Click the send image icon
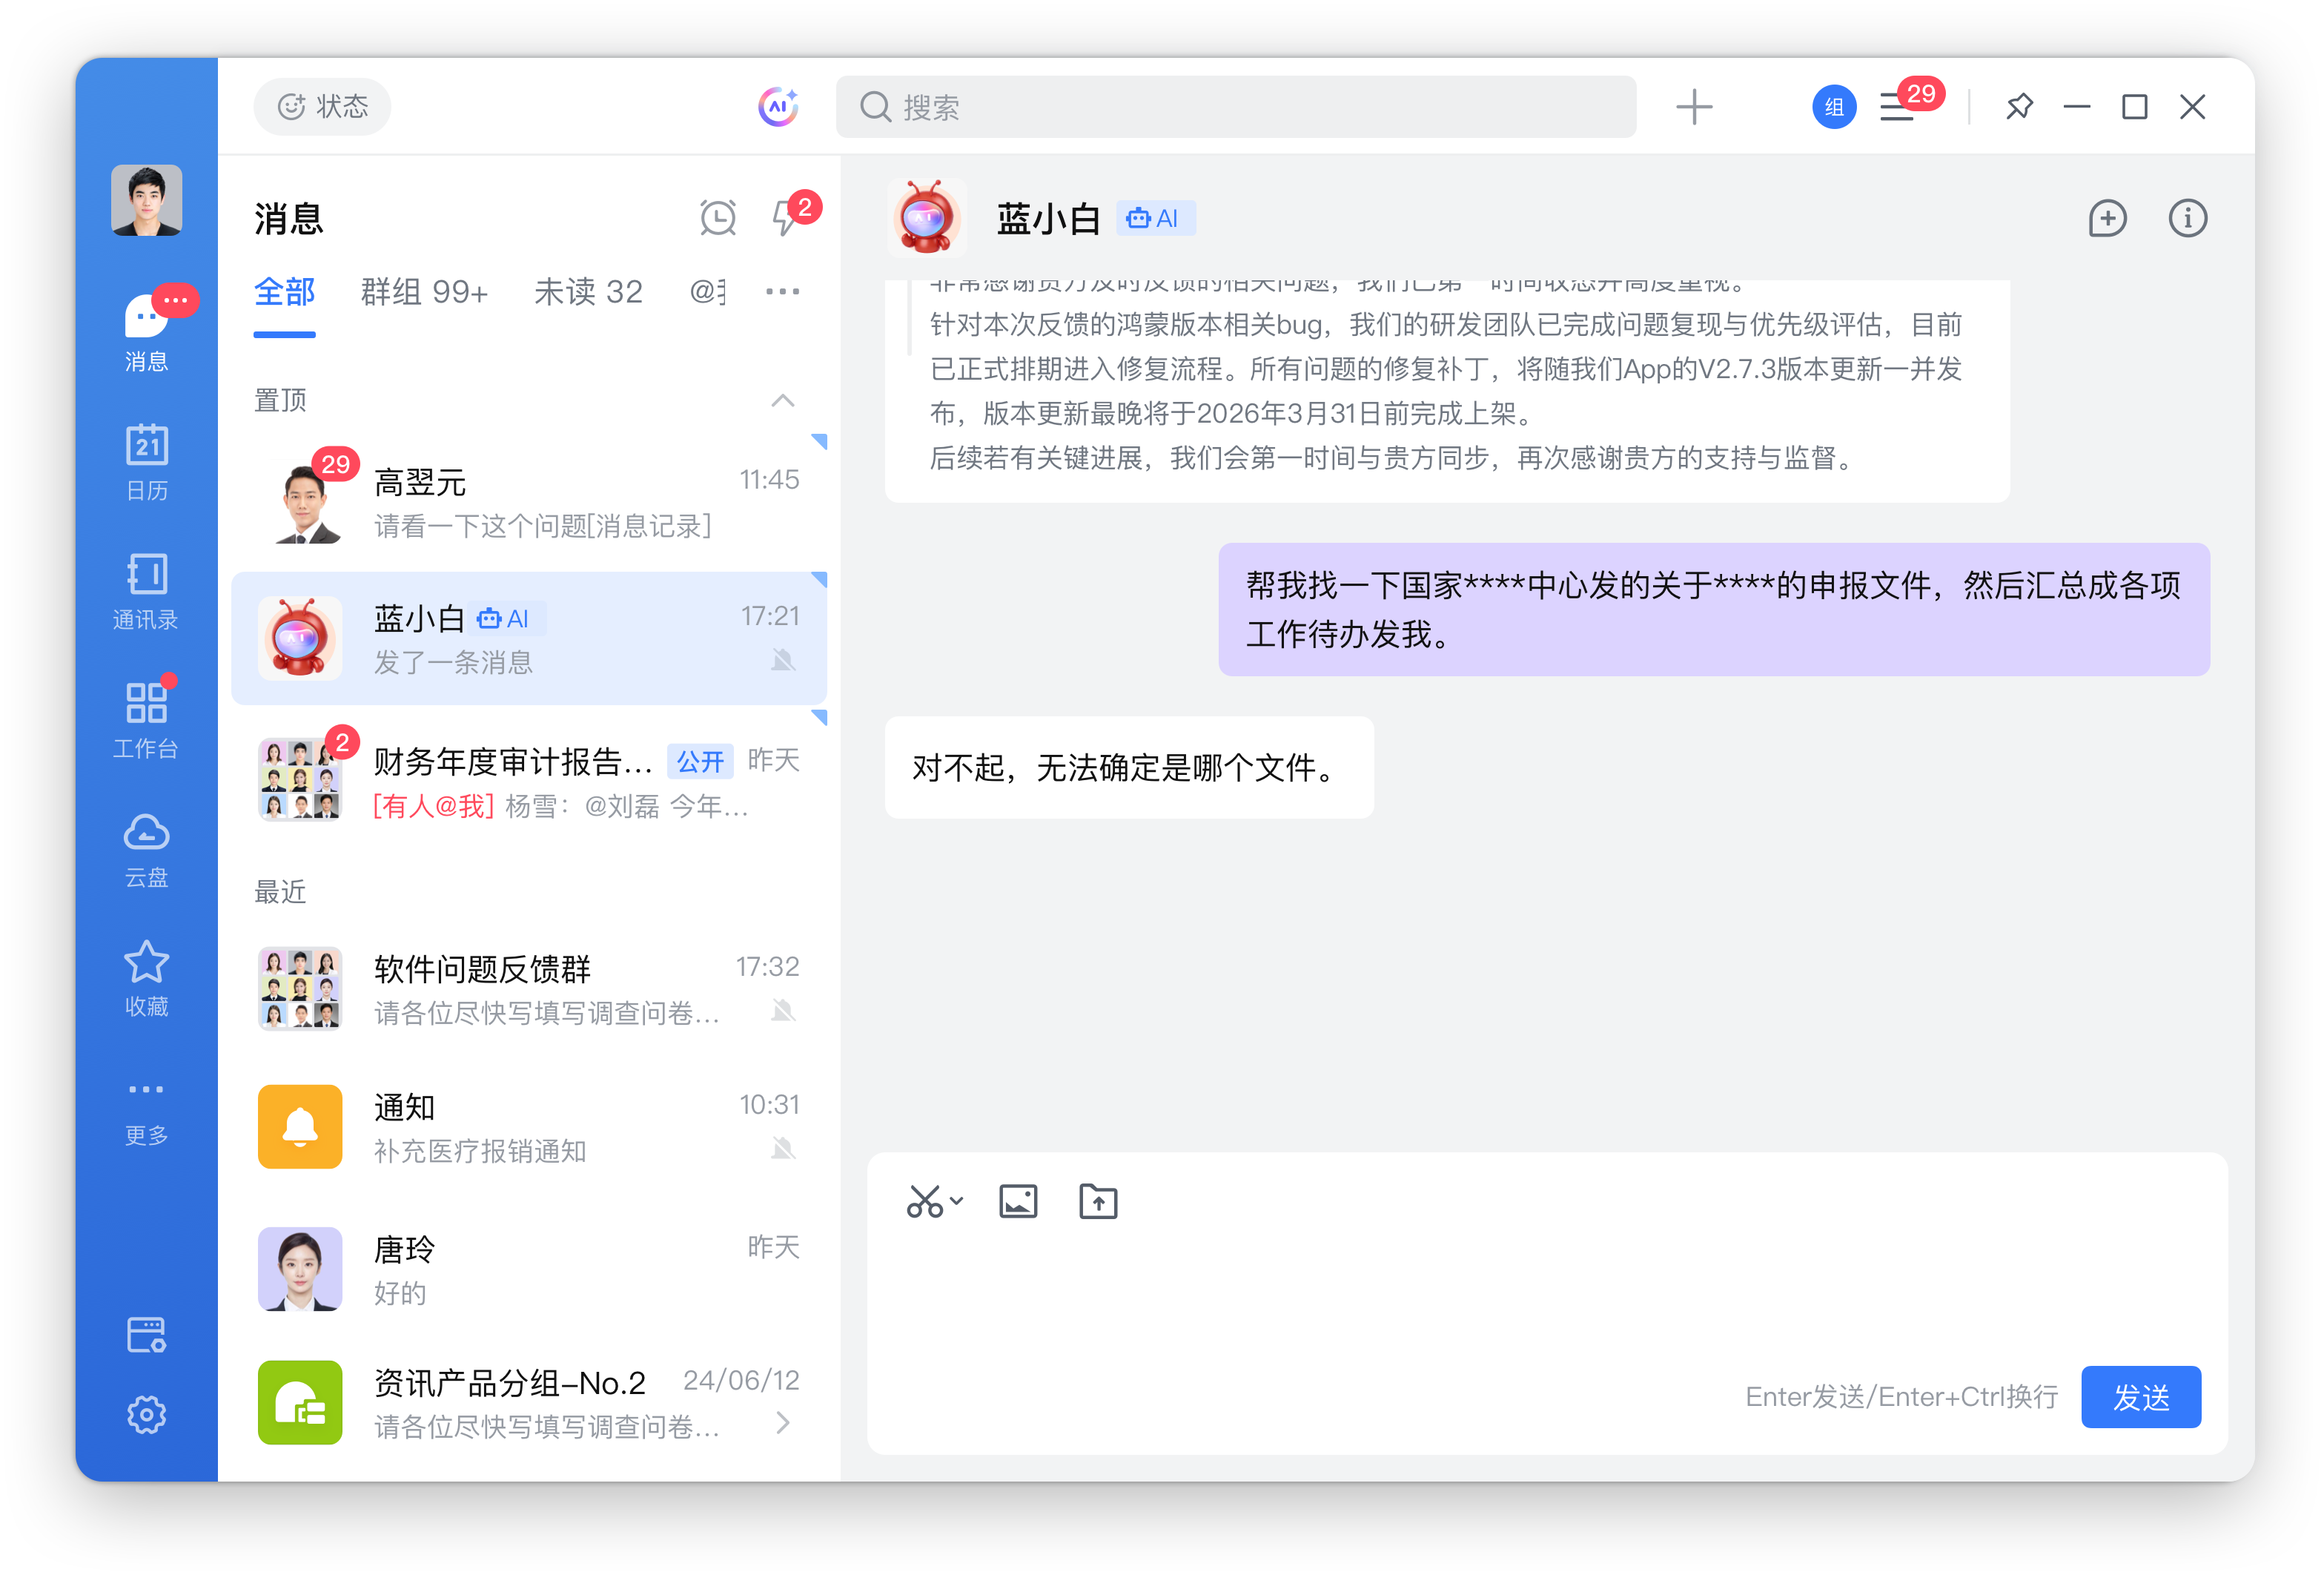The image size is (2324, 1575). point(1017,1202)
